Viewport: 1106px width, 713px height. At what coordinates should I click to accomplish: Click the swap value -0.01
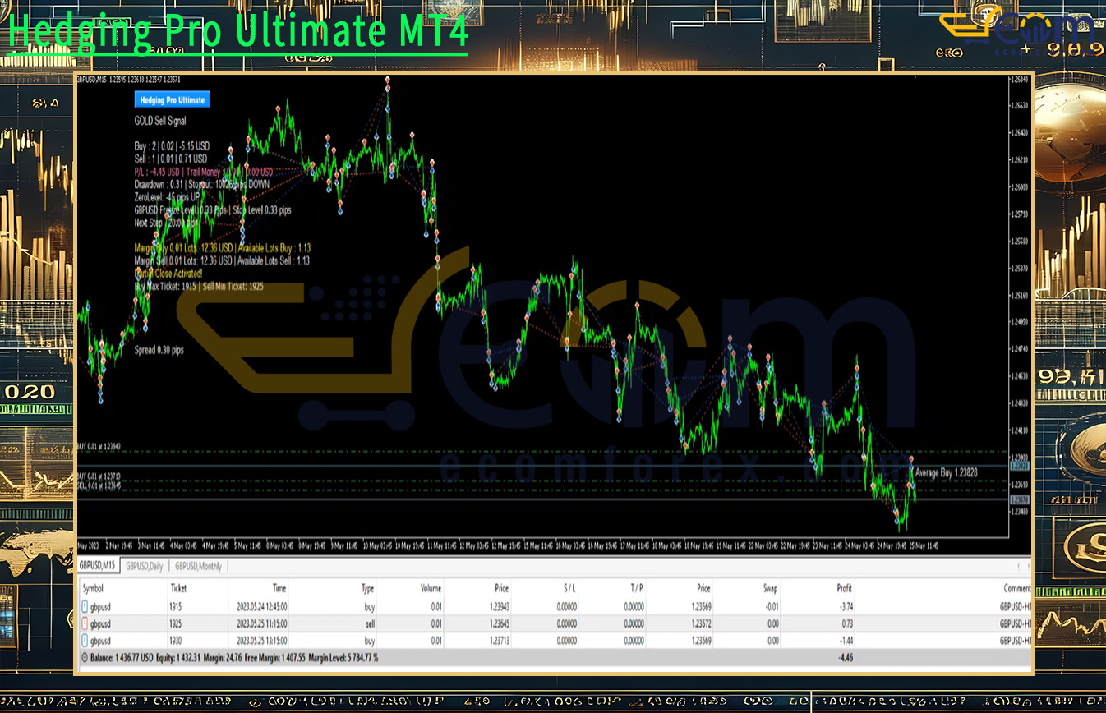[x=770, y=607]
